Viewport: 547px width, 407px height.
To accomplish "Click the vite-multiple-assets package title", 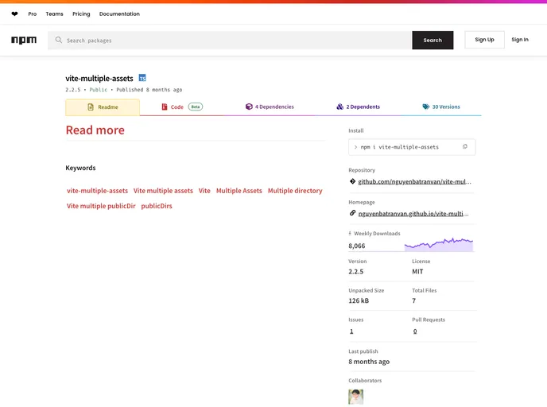I will pyautogui.click(x=99, y=79).
